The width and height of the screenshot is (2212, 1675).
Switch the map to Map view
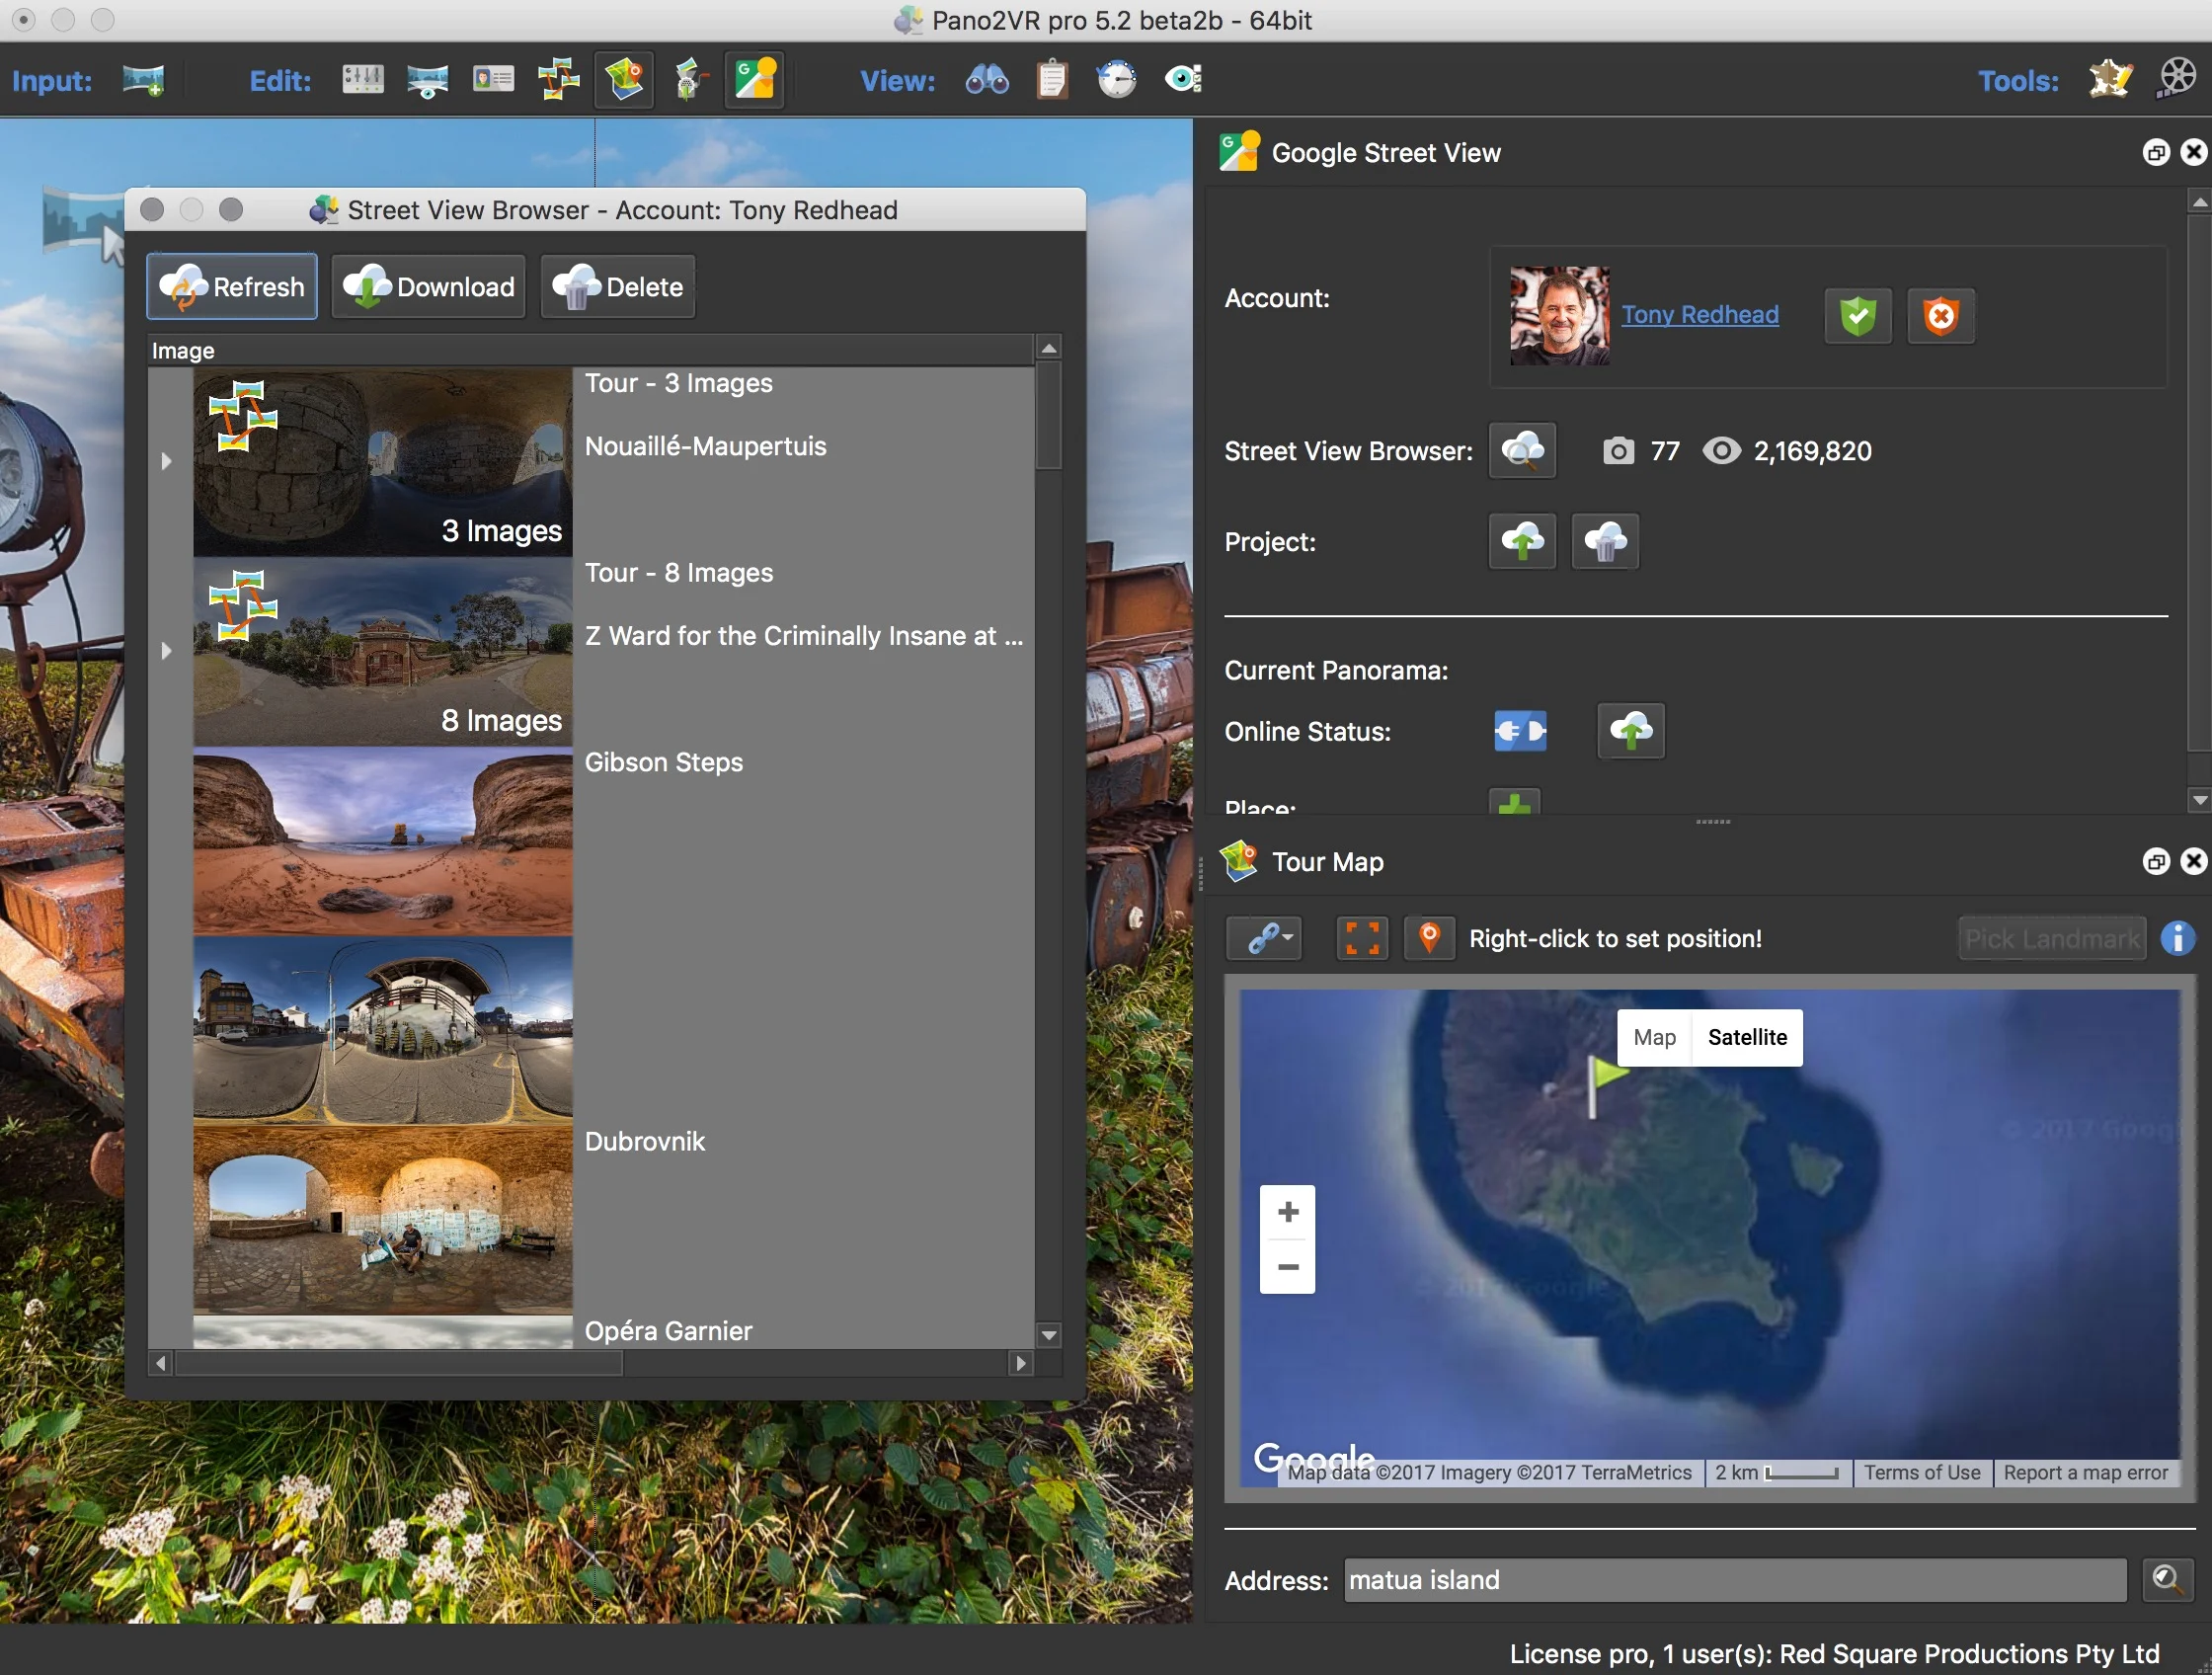pyautogui.click(x=1654, y=1037)
